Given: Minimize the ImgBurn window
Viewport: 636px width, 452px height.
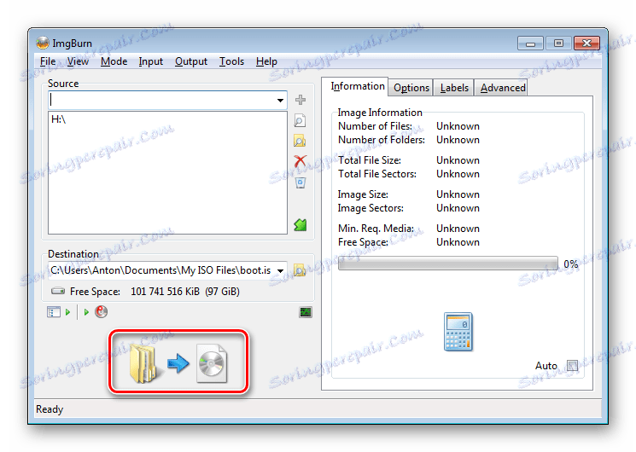Looking at the screenshot, I should tap(530, 43).
